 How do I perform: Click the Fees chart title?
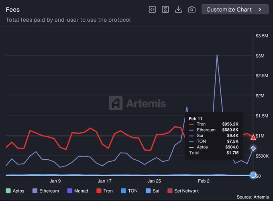tap(13, 9)
